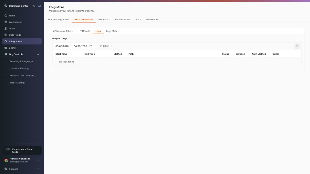Go to the Billing page
Screen dimensions: 310x174
(12, 48)
